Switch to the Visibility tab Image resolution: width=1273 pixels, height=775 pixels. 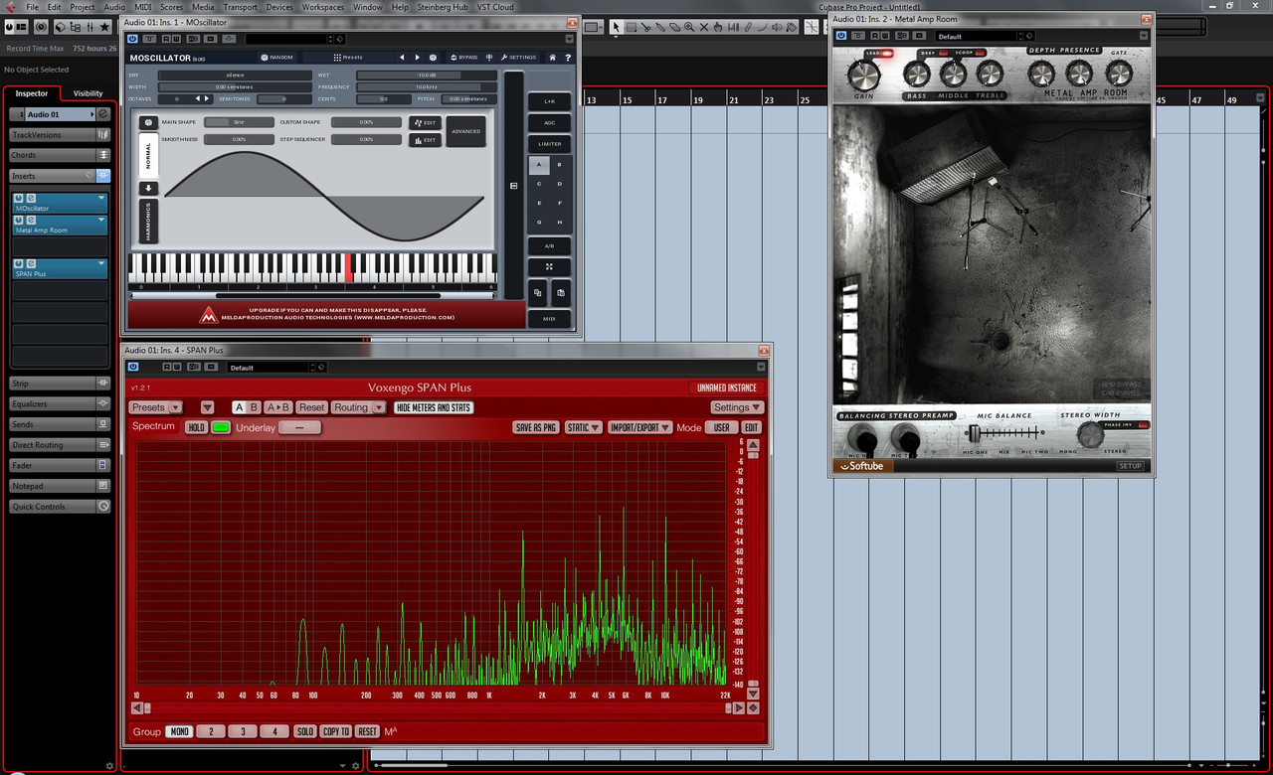(x=88, y=93)
